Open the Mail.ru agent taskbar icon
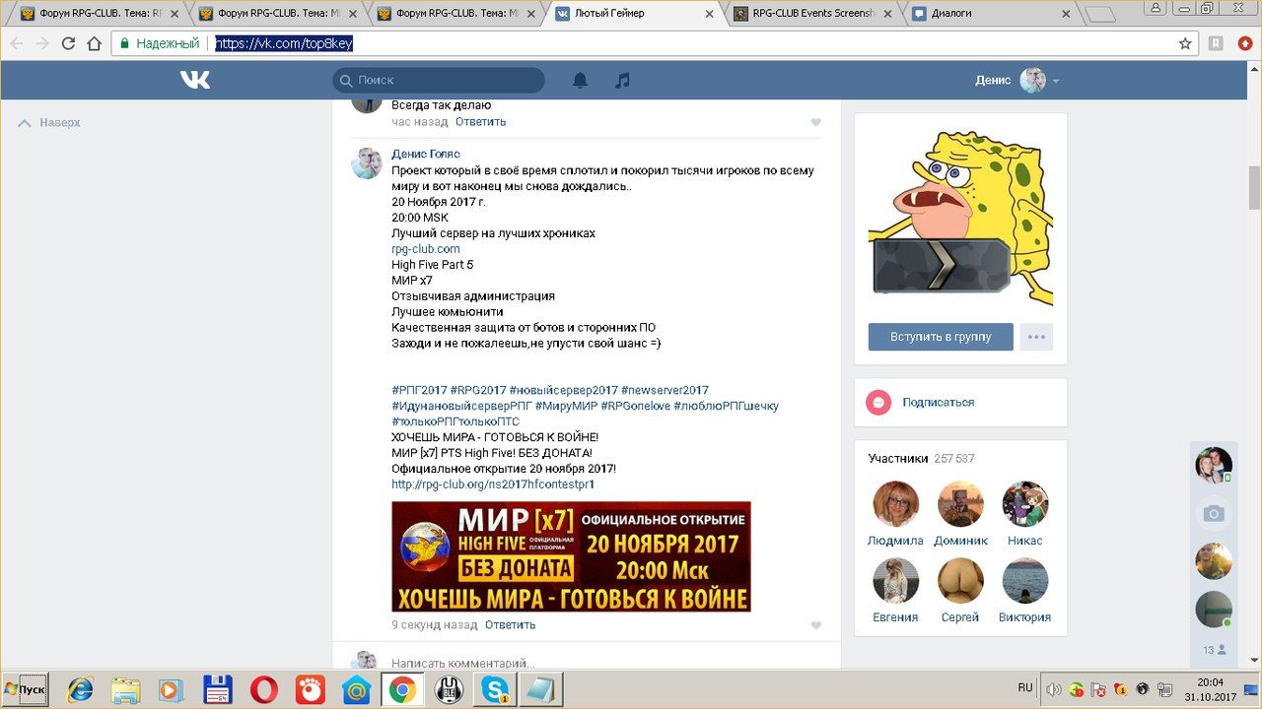Viewport: 1262px width, 709px height. [x=356, y=689]
